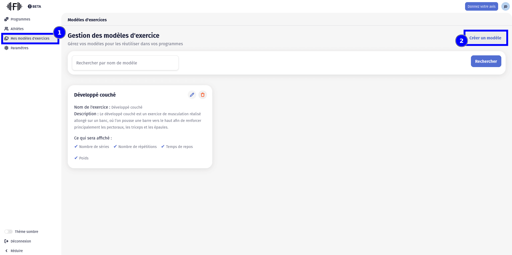Focus the Rechercher par nom de modèle field
Image resolution: width=512 pixels, height=255 pixels.
pyautogui.click(x=125, y=63)
